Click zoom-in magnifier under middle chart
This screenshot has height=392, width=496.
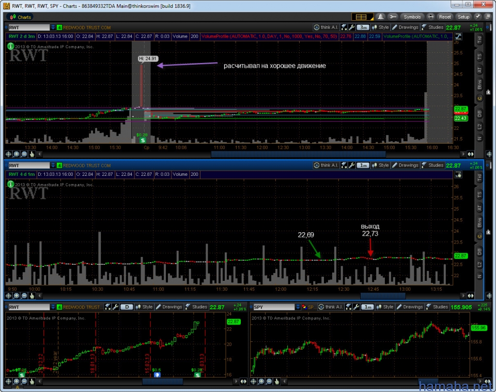click(x=16, y=295)
